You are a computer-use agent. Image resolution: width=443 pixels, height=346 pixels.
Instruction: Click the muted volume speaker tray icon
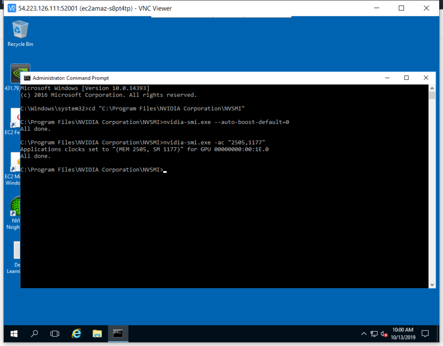(x=384, y=334)
